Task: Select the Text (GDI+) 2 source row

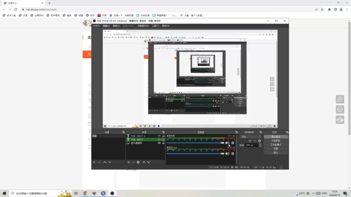Action: (x=146, y=136)
